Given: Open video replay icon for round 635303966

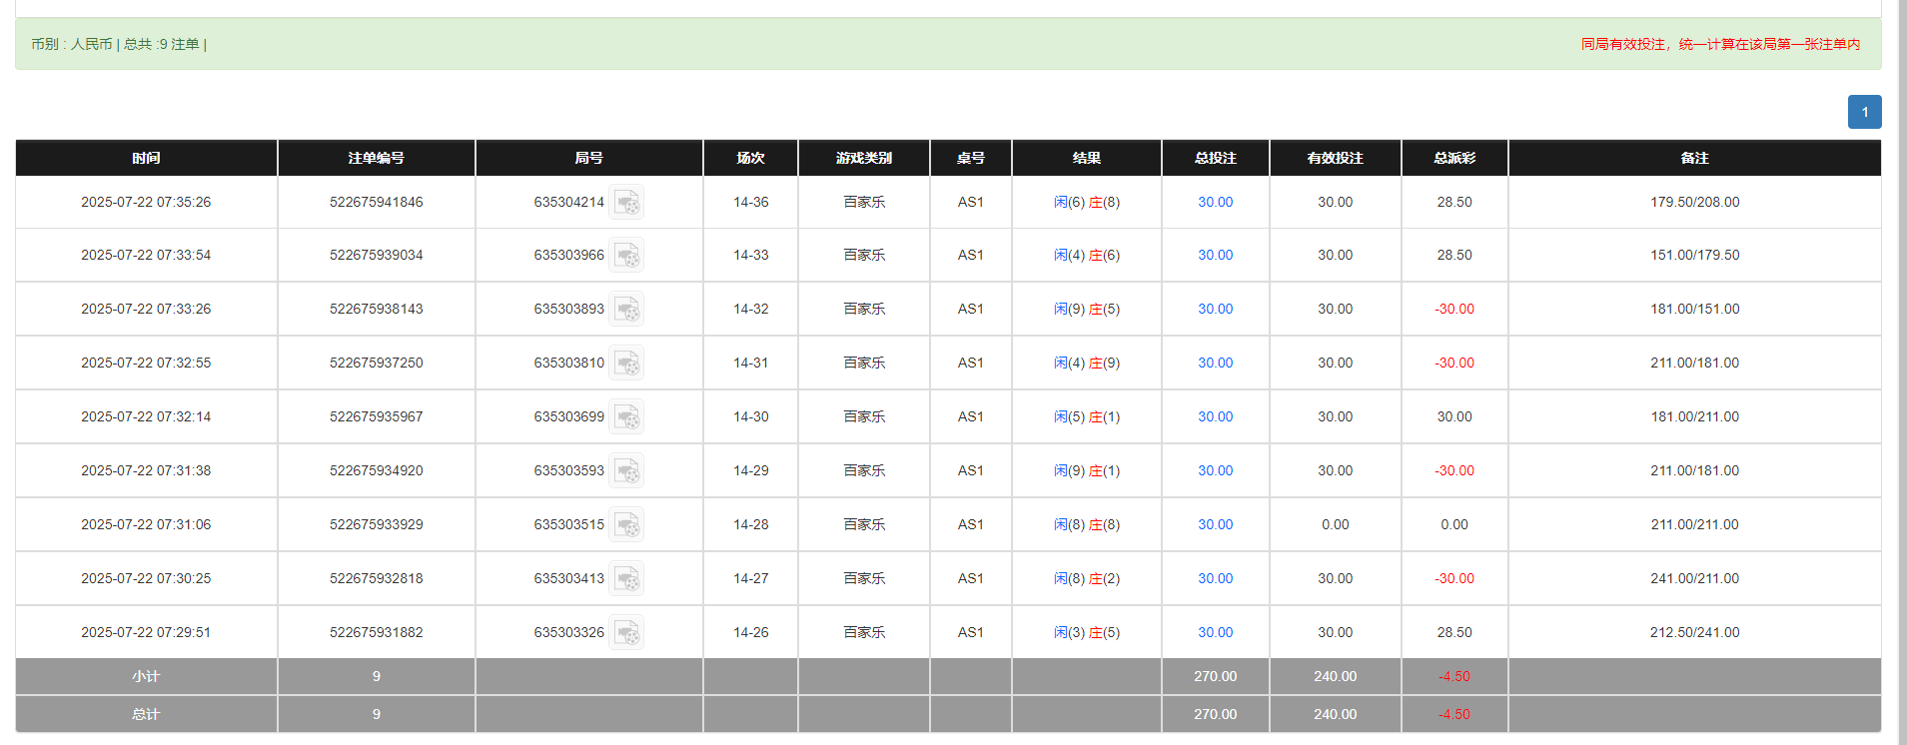Looking at the screenshot, I should tap(626, 256).
